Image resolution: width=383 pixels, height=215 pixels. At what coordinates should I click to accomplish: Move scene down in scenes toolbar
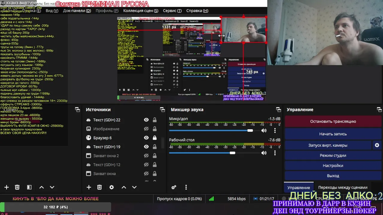click(x=52, y=187)
